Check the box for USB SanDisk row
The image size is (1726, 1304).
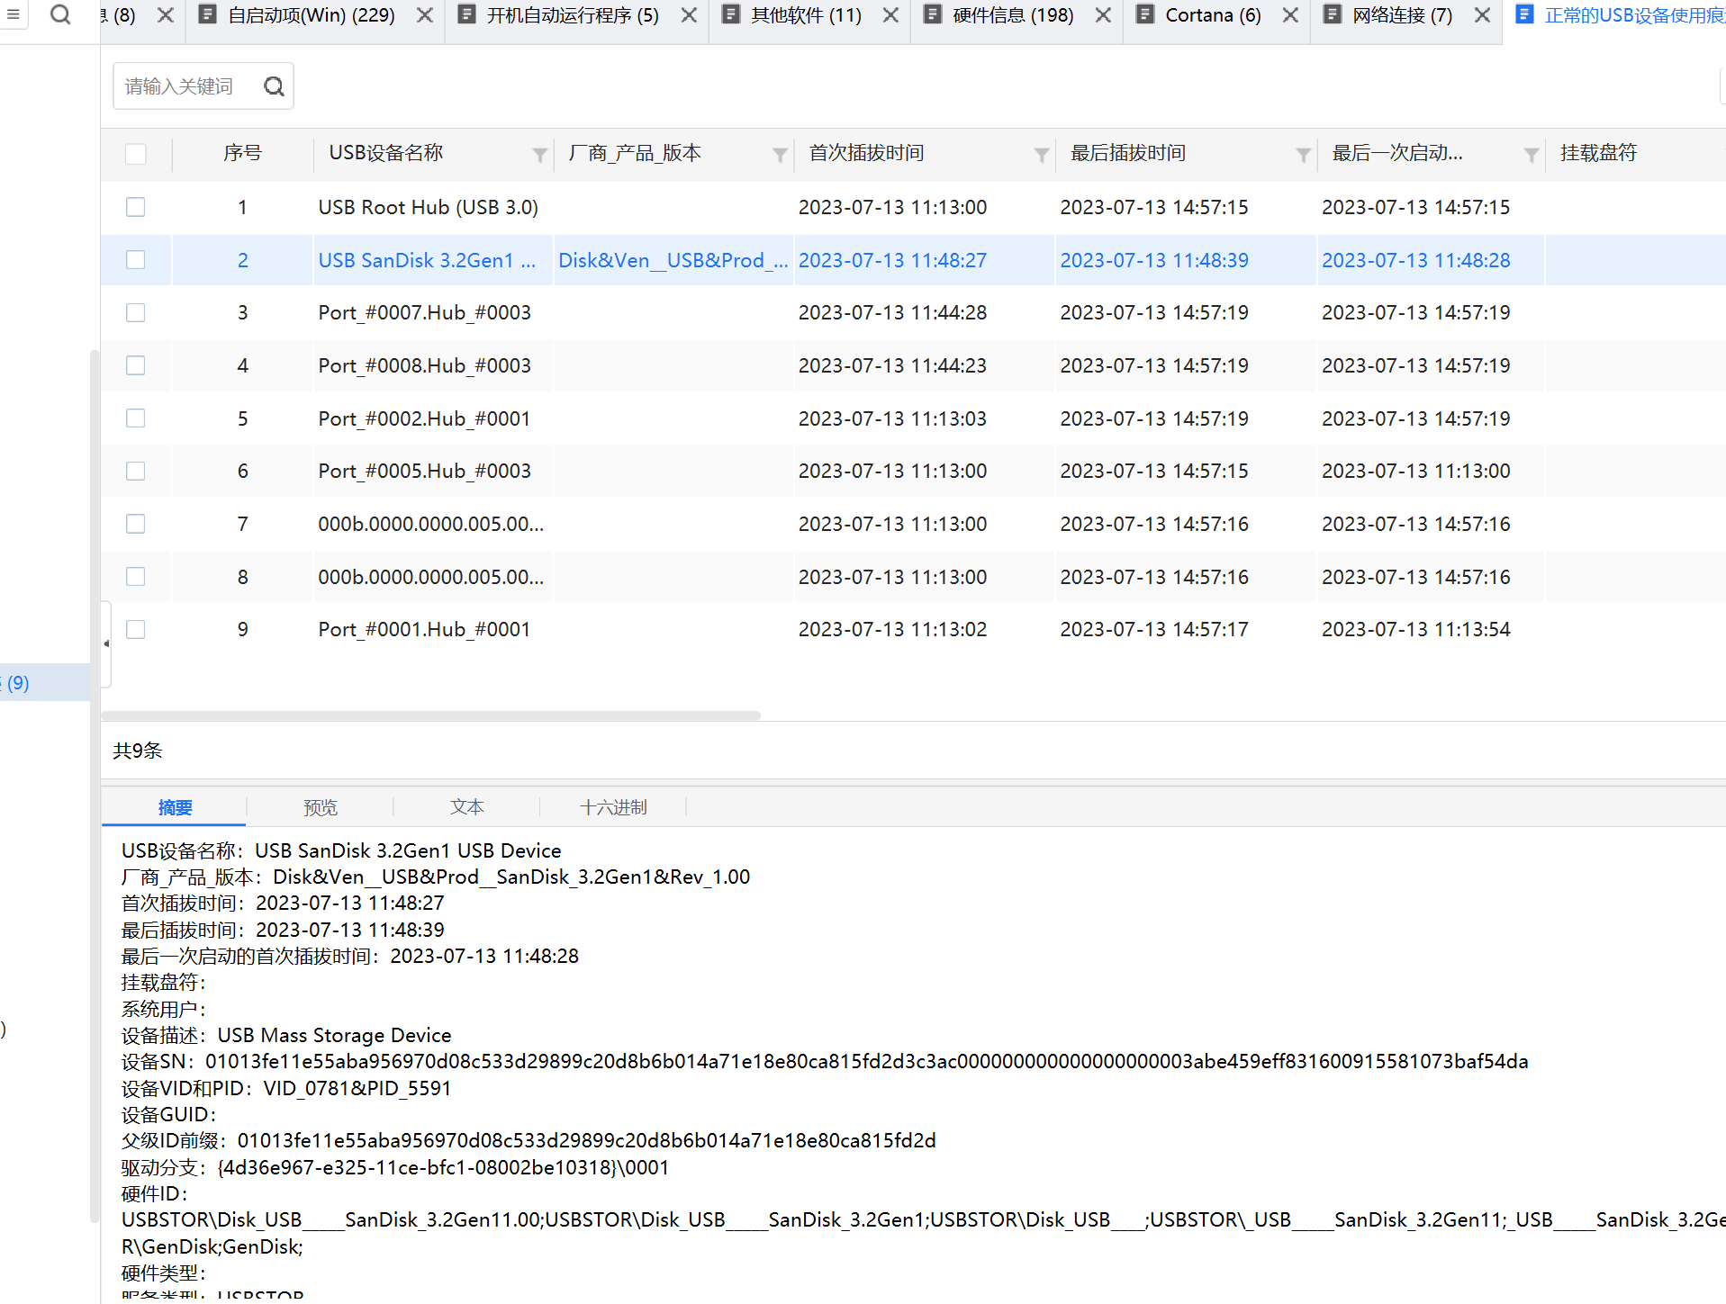[136, 260]
